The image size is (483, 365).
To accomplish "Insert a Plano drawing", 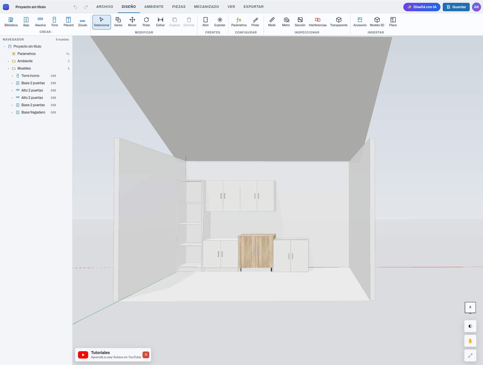I will point(393,22).
